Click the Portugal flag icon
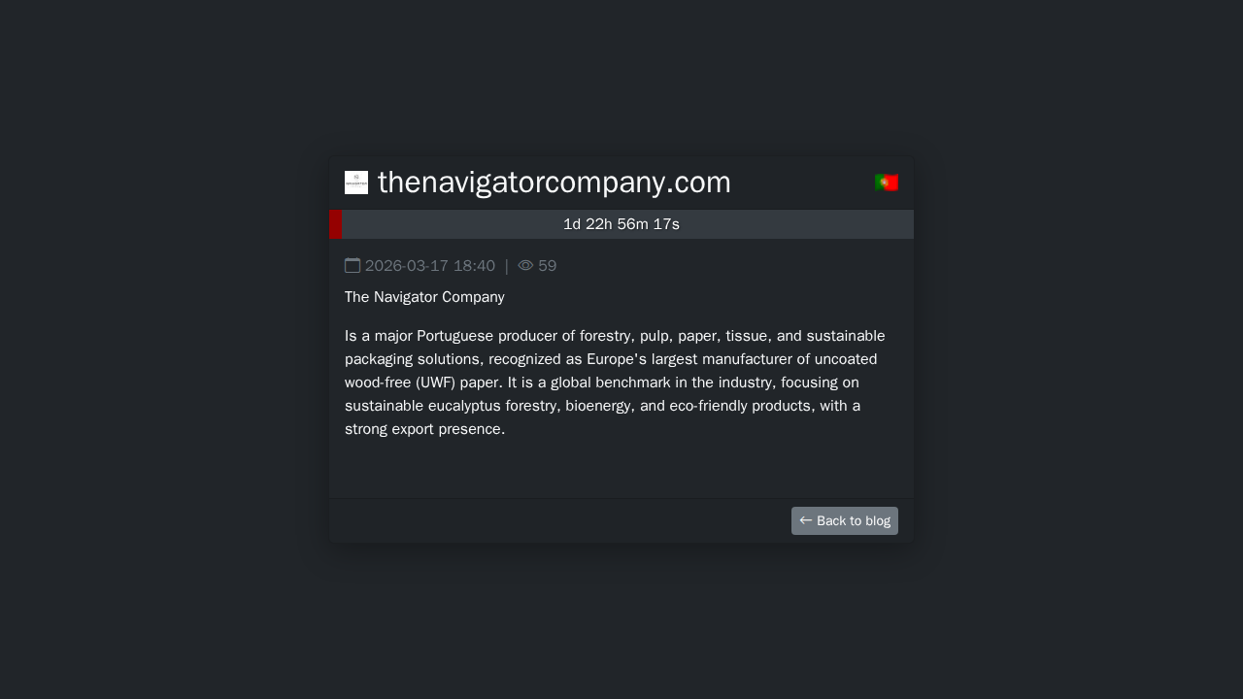This screenshot has width=1243, height=699. tap(886, 183)
